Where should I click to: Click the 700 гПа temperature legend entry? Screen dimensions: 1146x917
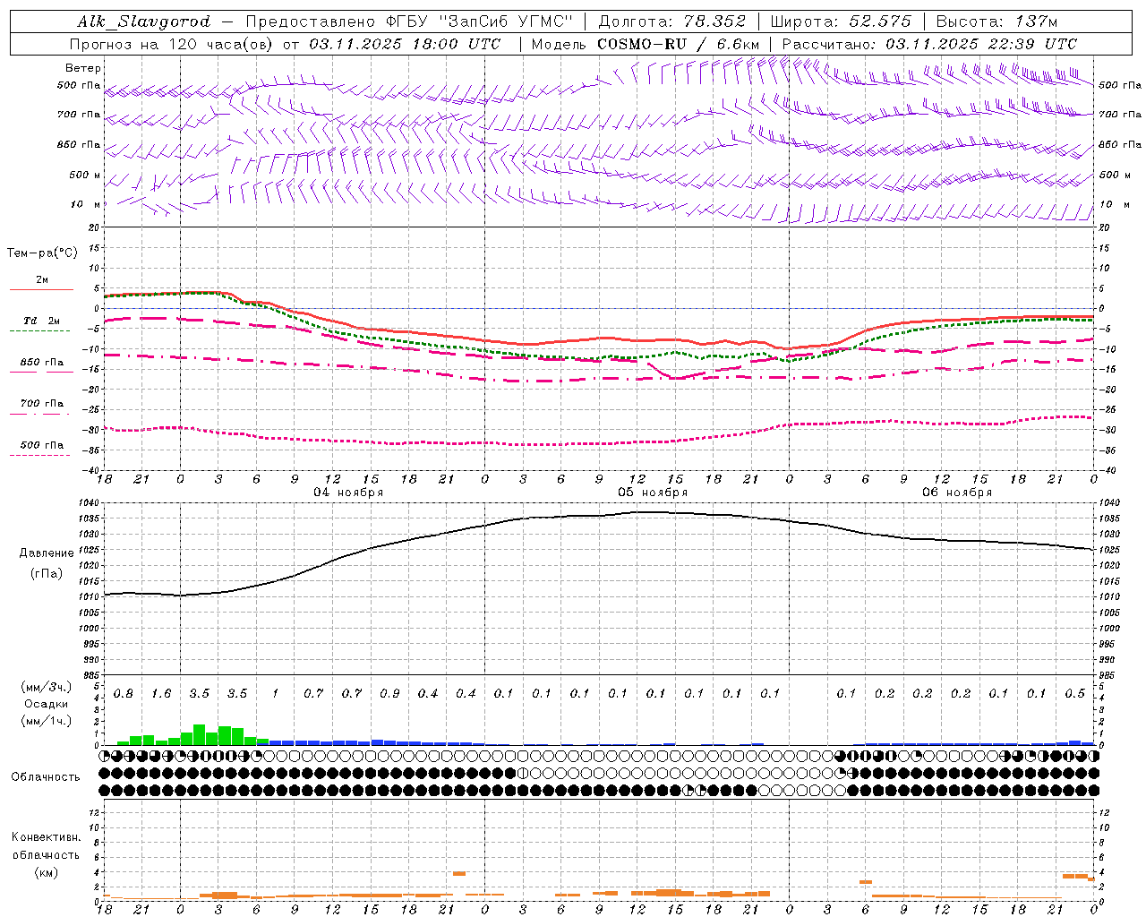coord(41,404)
